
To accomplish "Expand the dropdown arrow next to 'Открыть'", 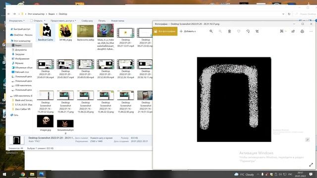I will coord(45,21).
